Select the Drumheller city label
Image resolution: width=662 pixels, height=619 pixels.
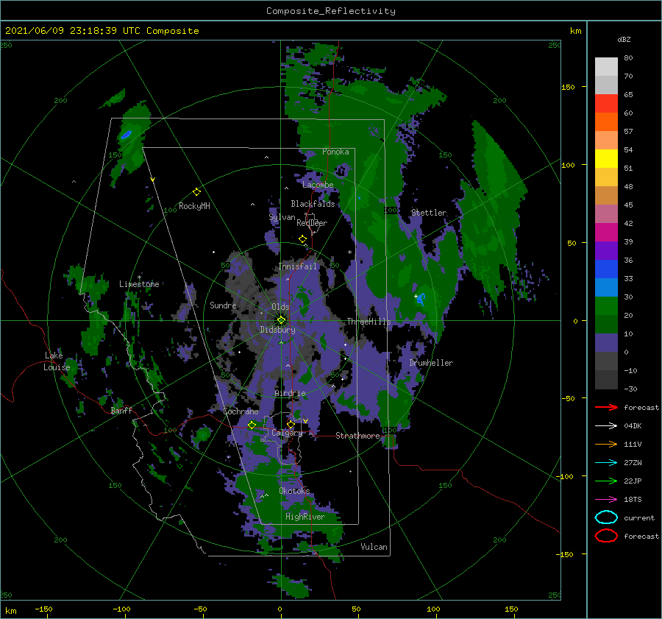tap(431, 363)
